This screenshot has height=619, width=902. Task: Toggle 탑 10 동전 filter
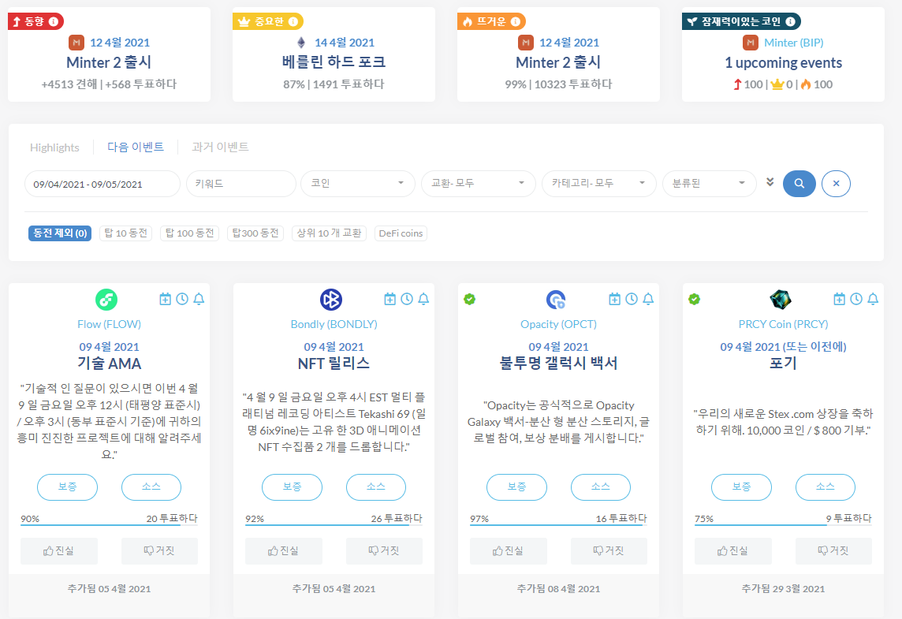tap(125, 233)
